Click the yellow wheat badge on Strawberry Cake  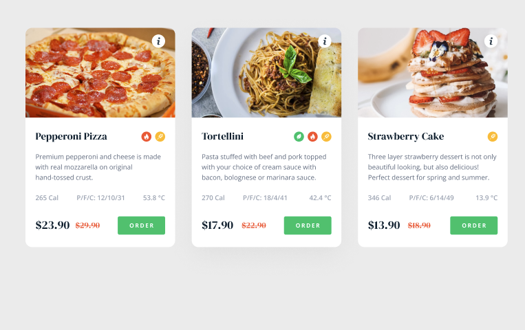point(493,136)
